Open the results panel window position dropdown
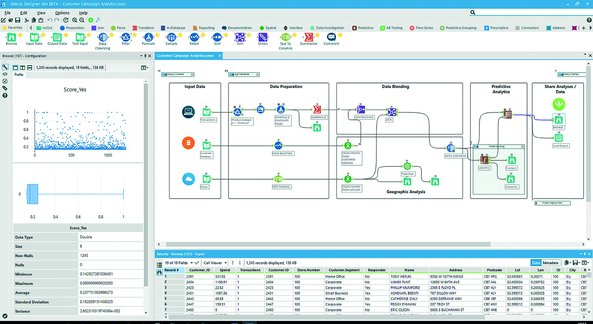The image size is (593, 324). coord(581,254)
